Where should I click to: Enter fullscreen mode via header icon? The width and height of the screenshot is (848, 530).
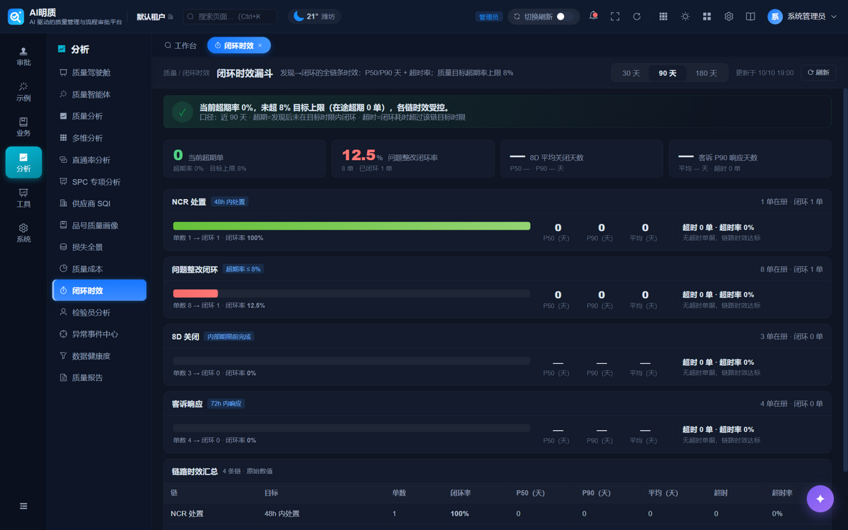pos(615,16)
